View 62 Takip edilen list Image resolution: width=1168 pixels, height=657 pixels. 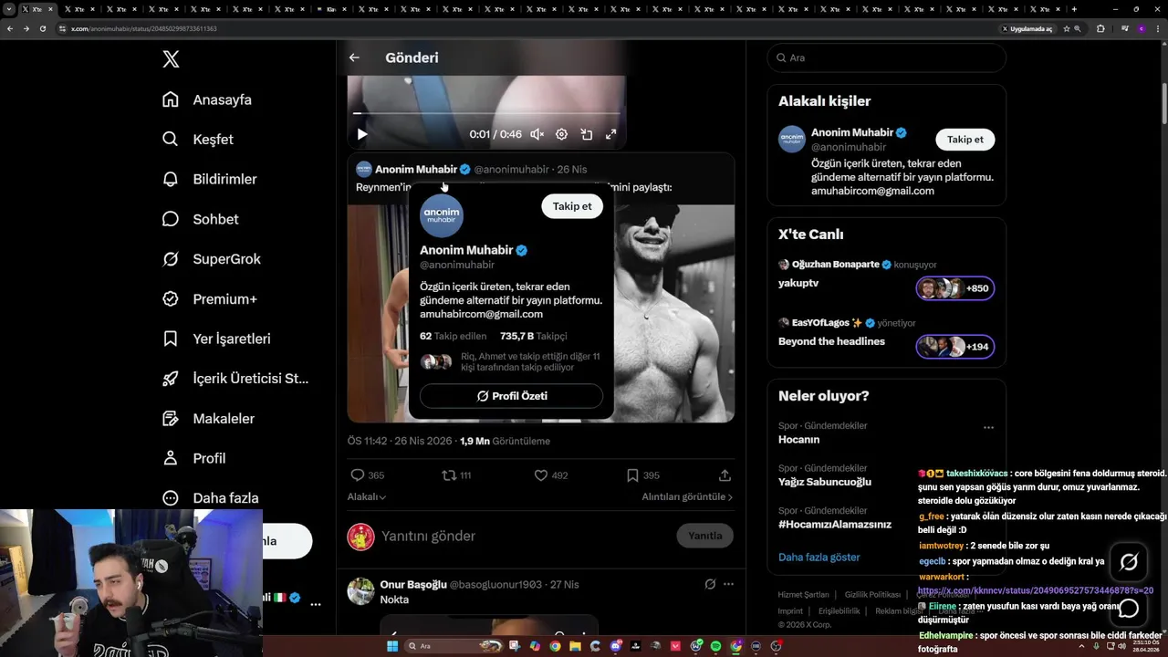coord(453,336)
